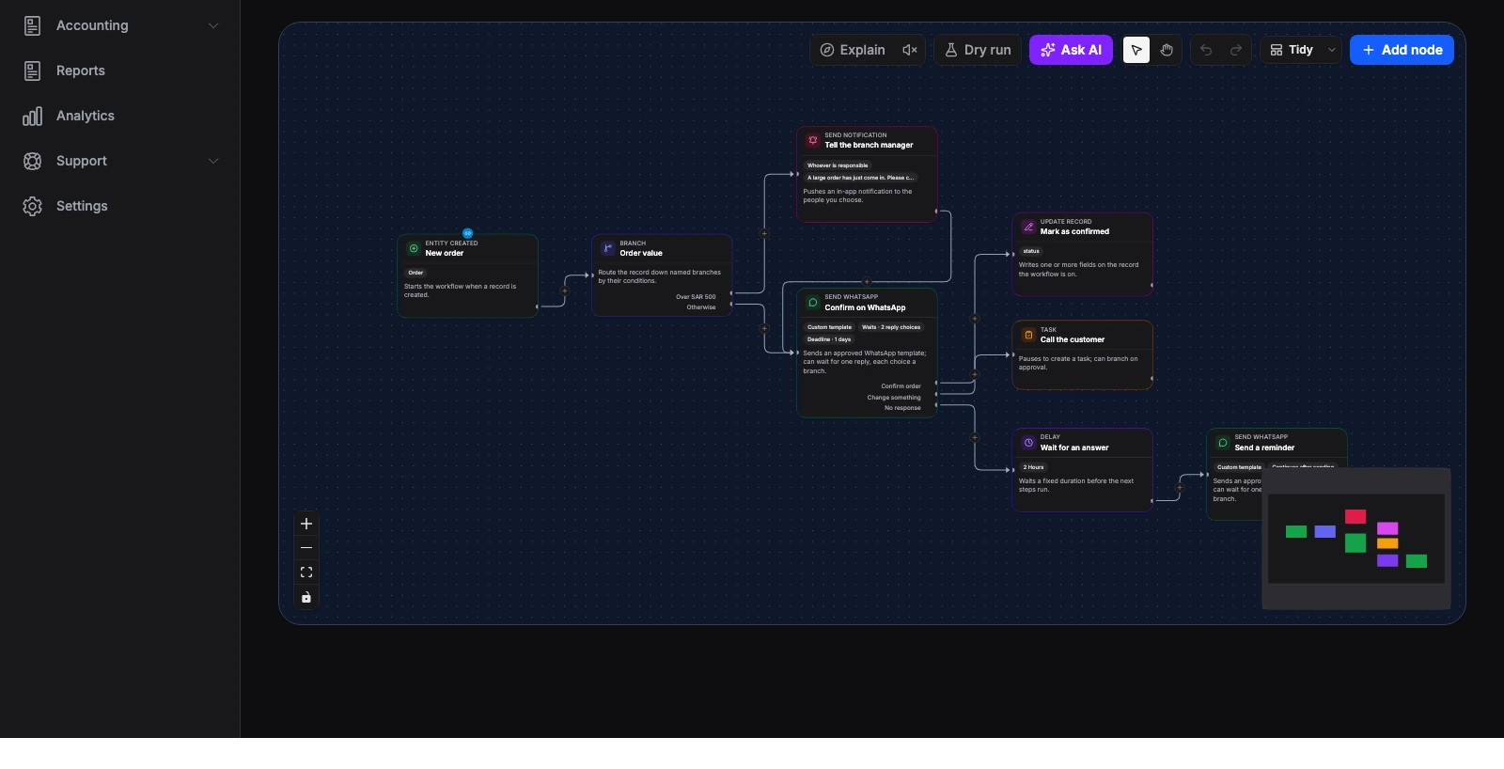The height and width of the screenshot is (769, 1504).
Task: Click the 'Confirm order' output label
Action: [901, 386]
